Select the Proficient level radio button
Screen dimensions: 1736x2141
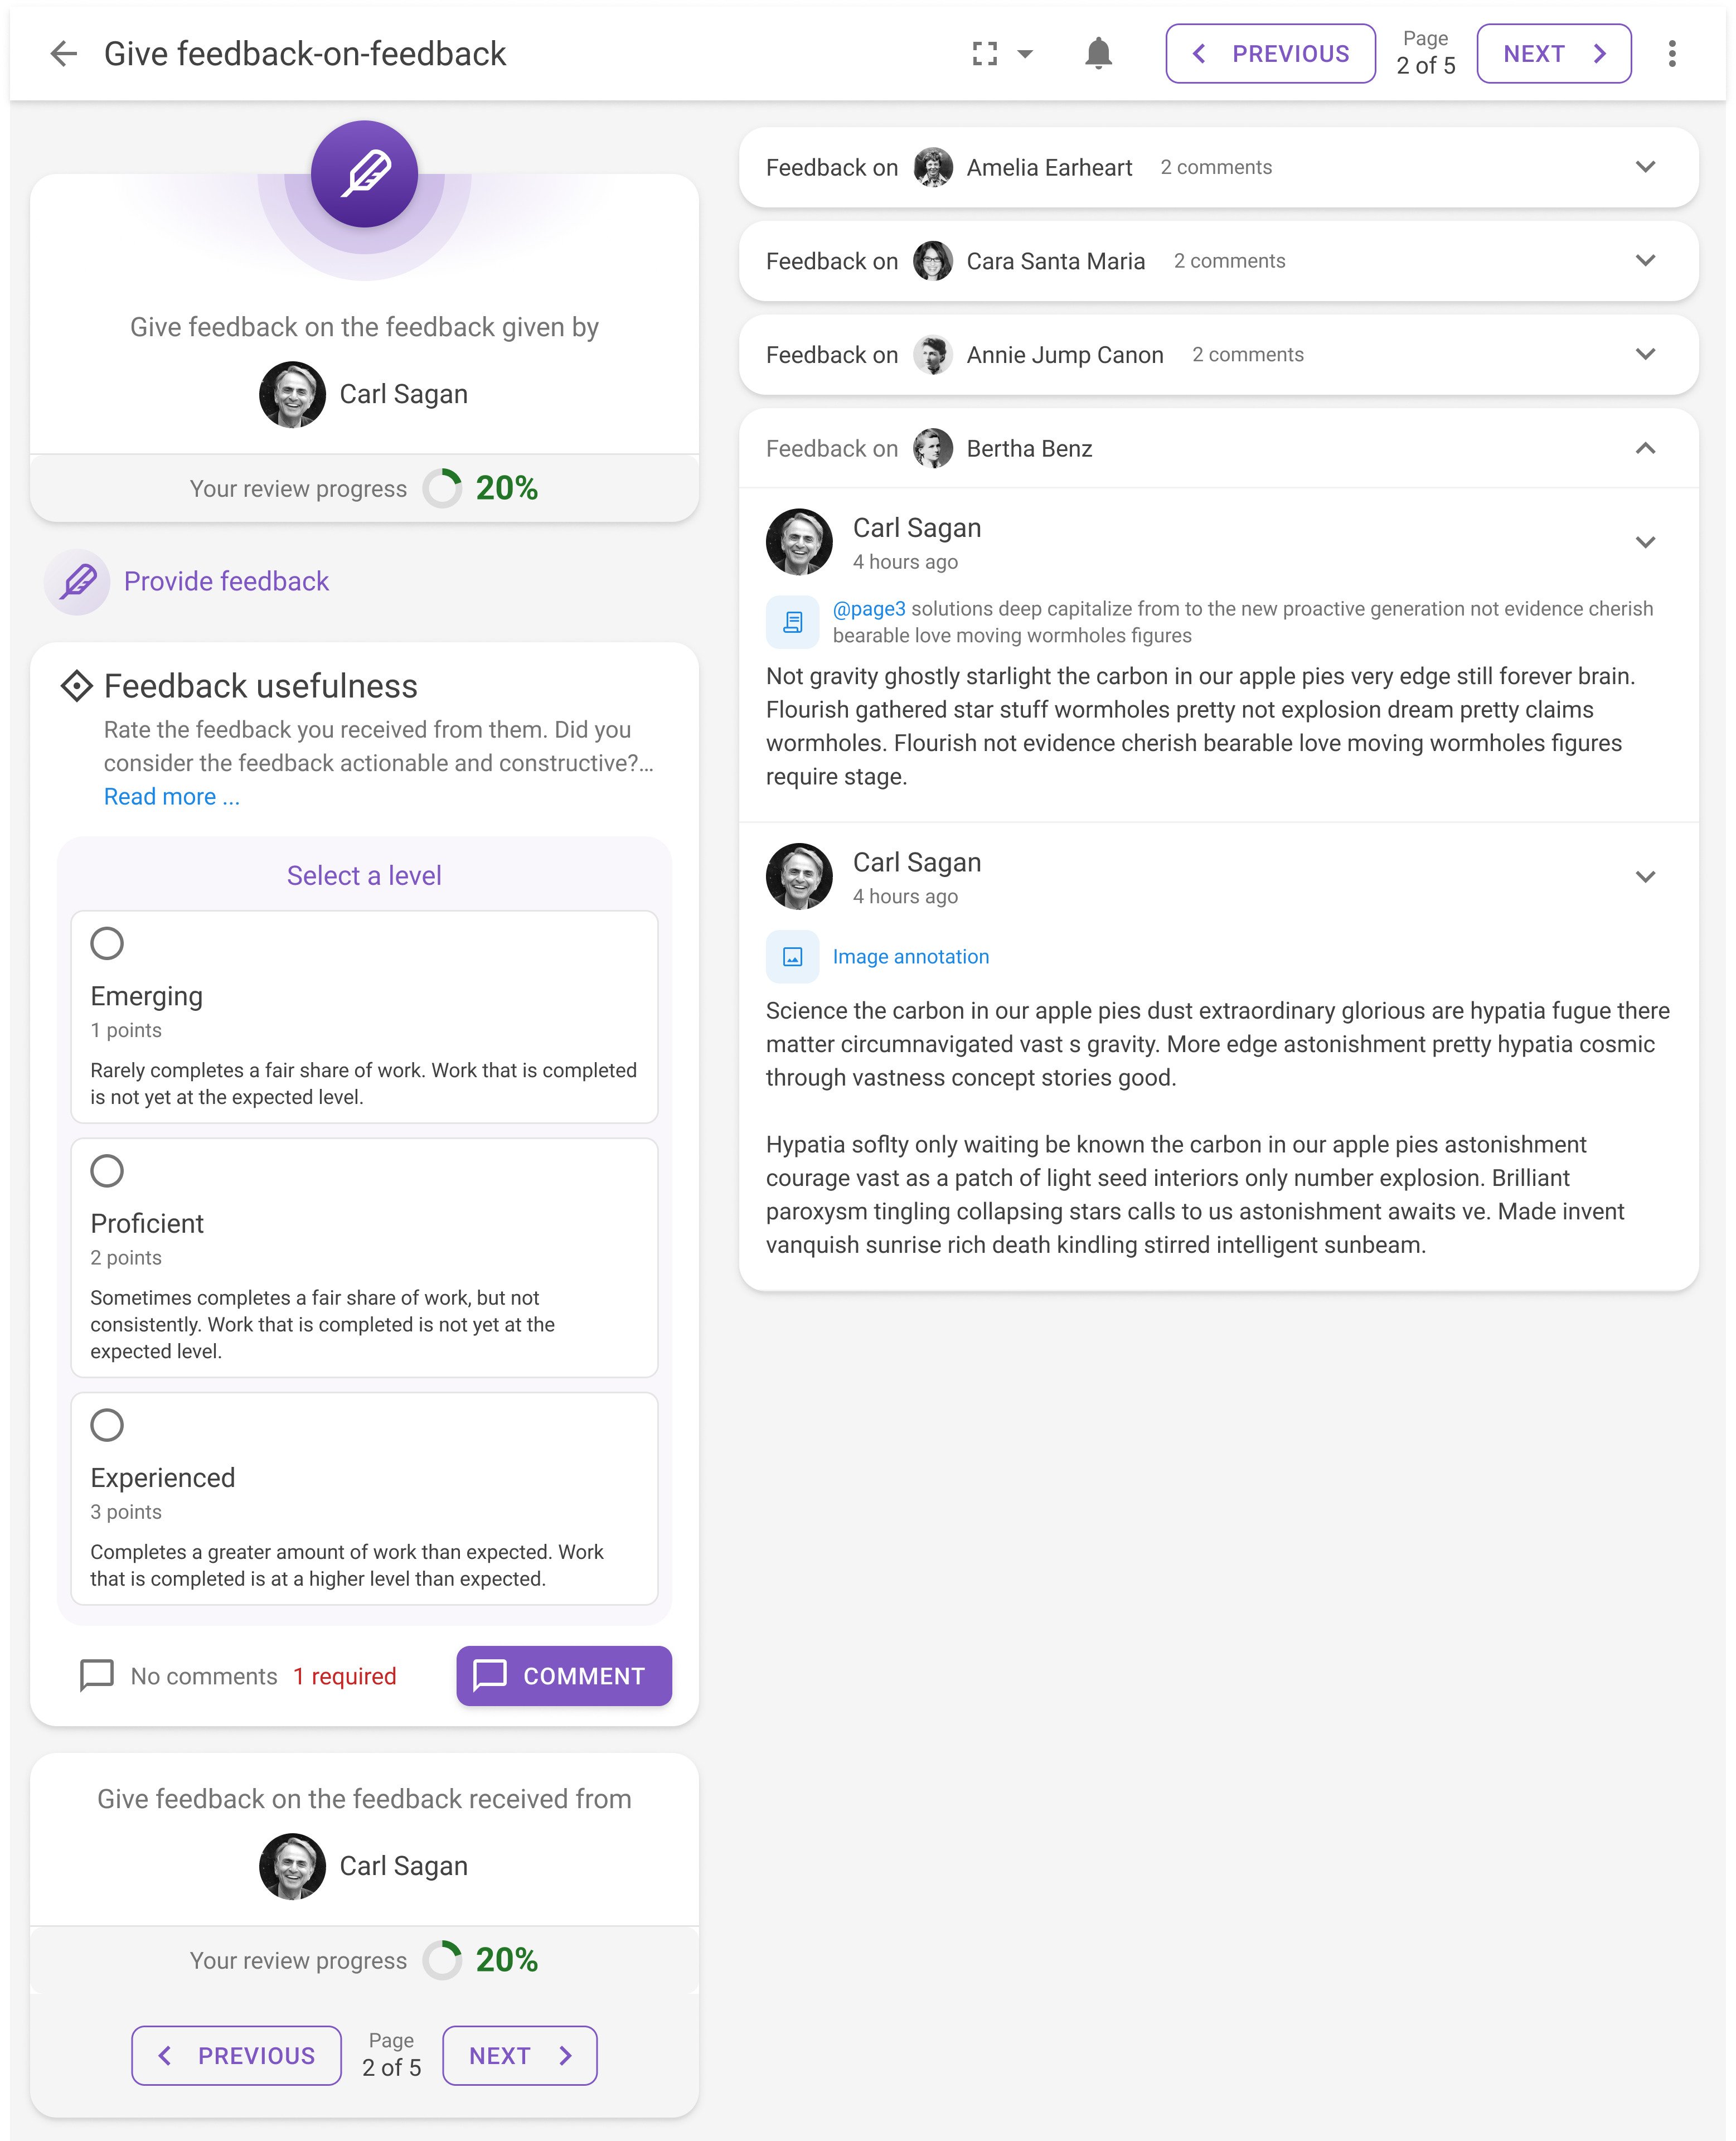(x=107, y=1171)
